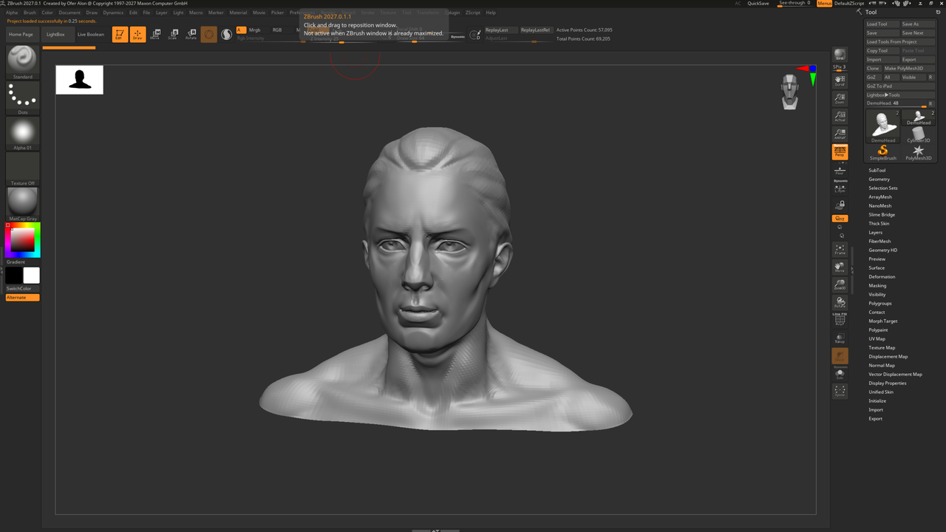Click the Load Tool button
946x532 pixels.
882,24
